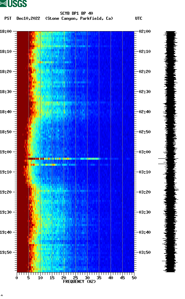Click the 19:30 PST time label
Viewport: 185px width, 299px height.
pyautogui.click(x=6, y=212)
